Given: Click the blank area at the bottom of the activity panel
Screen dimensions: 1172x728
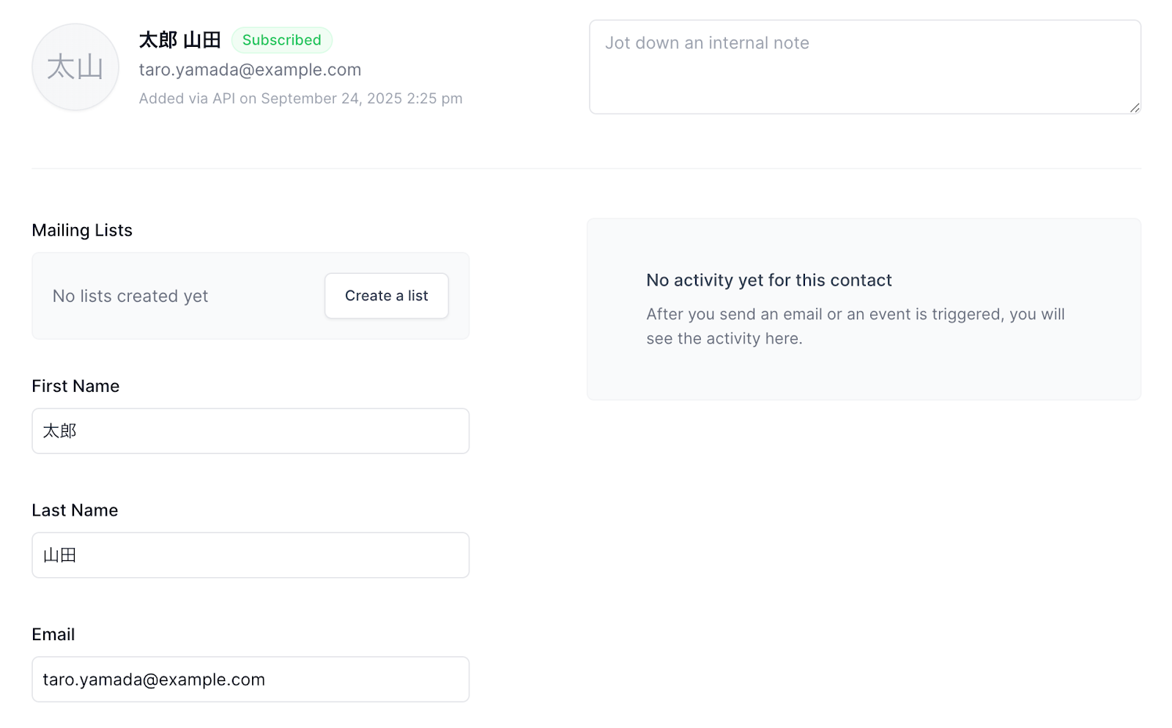Looking at the screenshot, I should 864,377.
